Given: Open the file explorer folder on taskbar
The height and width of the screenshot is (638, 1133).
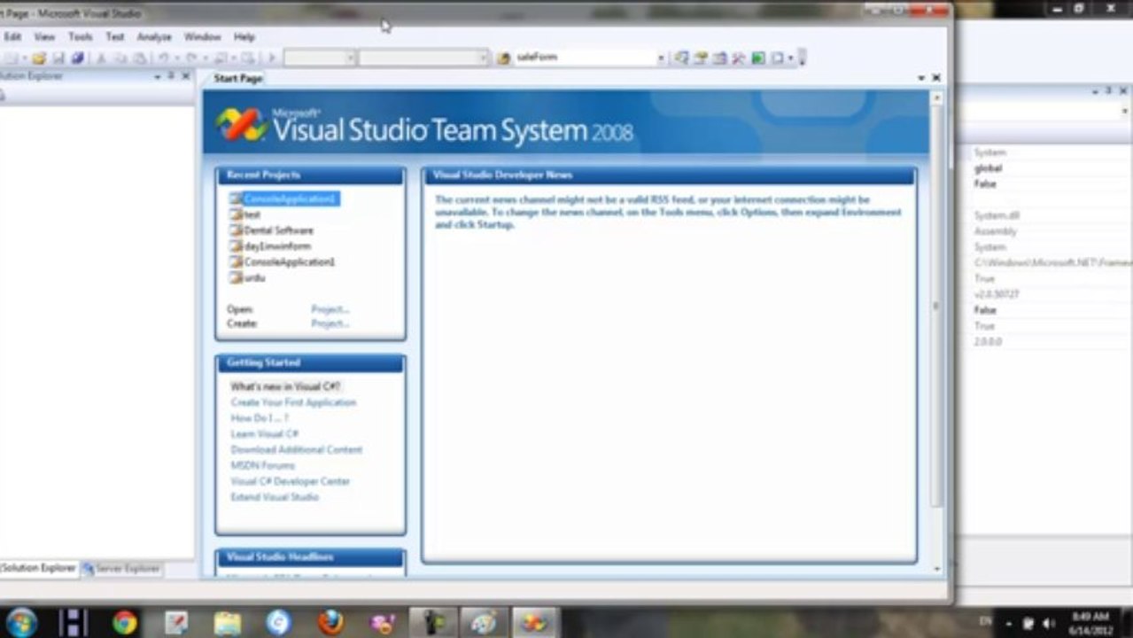Looking at the screenshot, I should 228,623.
